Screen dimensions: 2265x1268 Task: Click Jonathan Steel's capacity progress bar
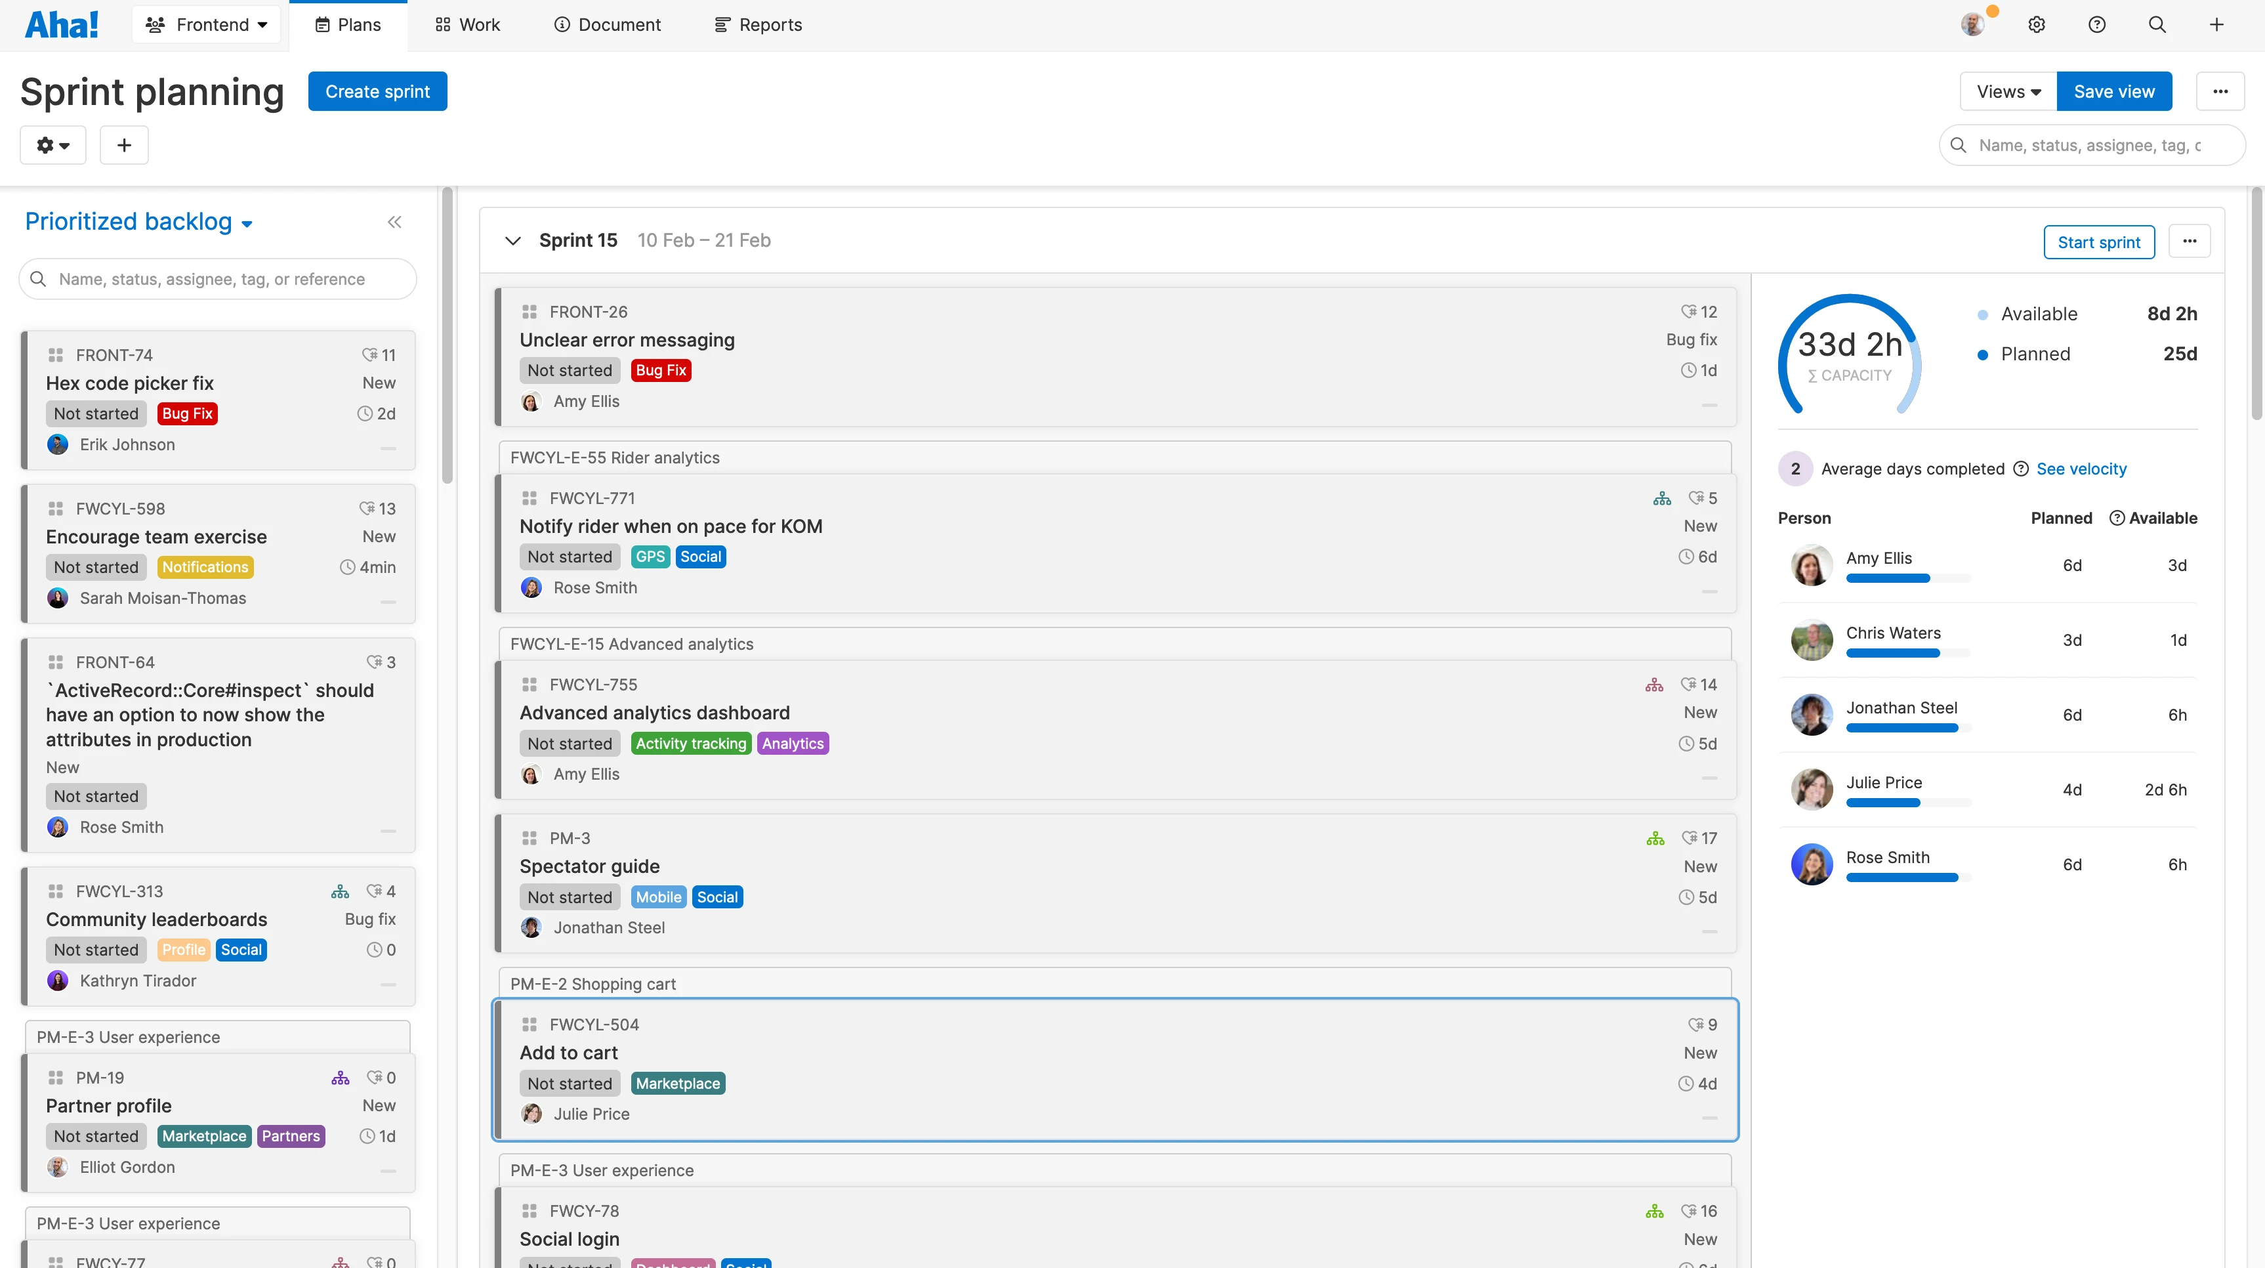pyautogui.click(x=1903, y=727)
